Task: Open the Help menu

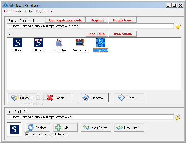Action: pyautogui.click(x=28, y=11)
